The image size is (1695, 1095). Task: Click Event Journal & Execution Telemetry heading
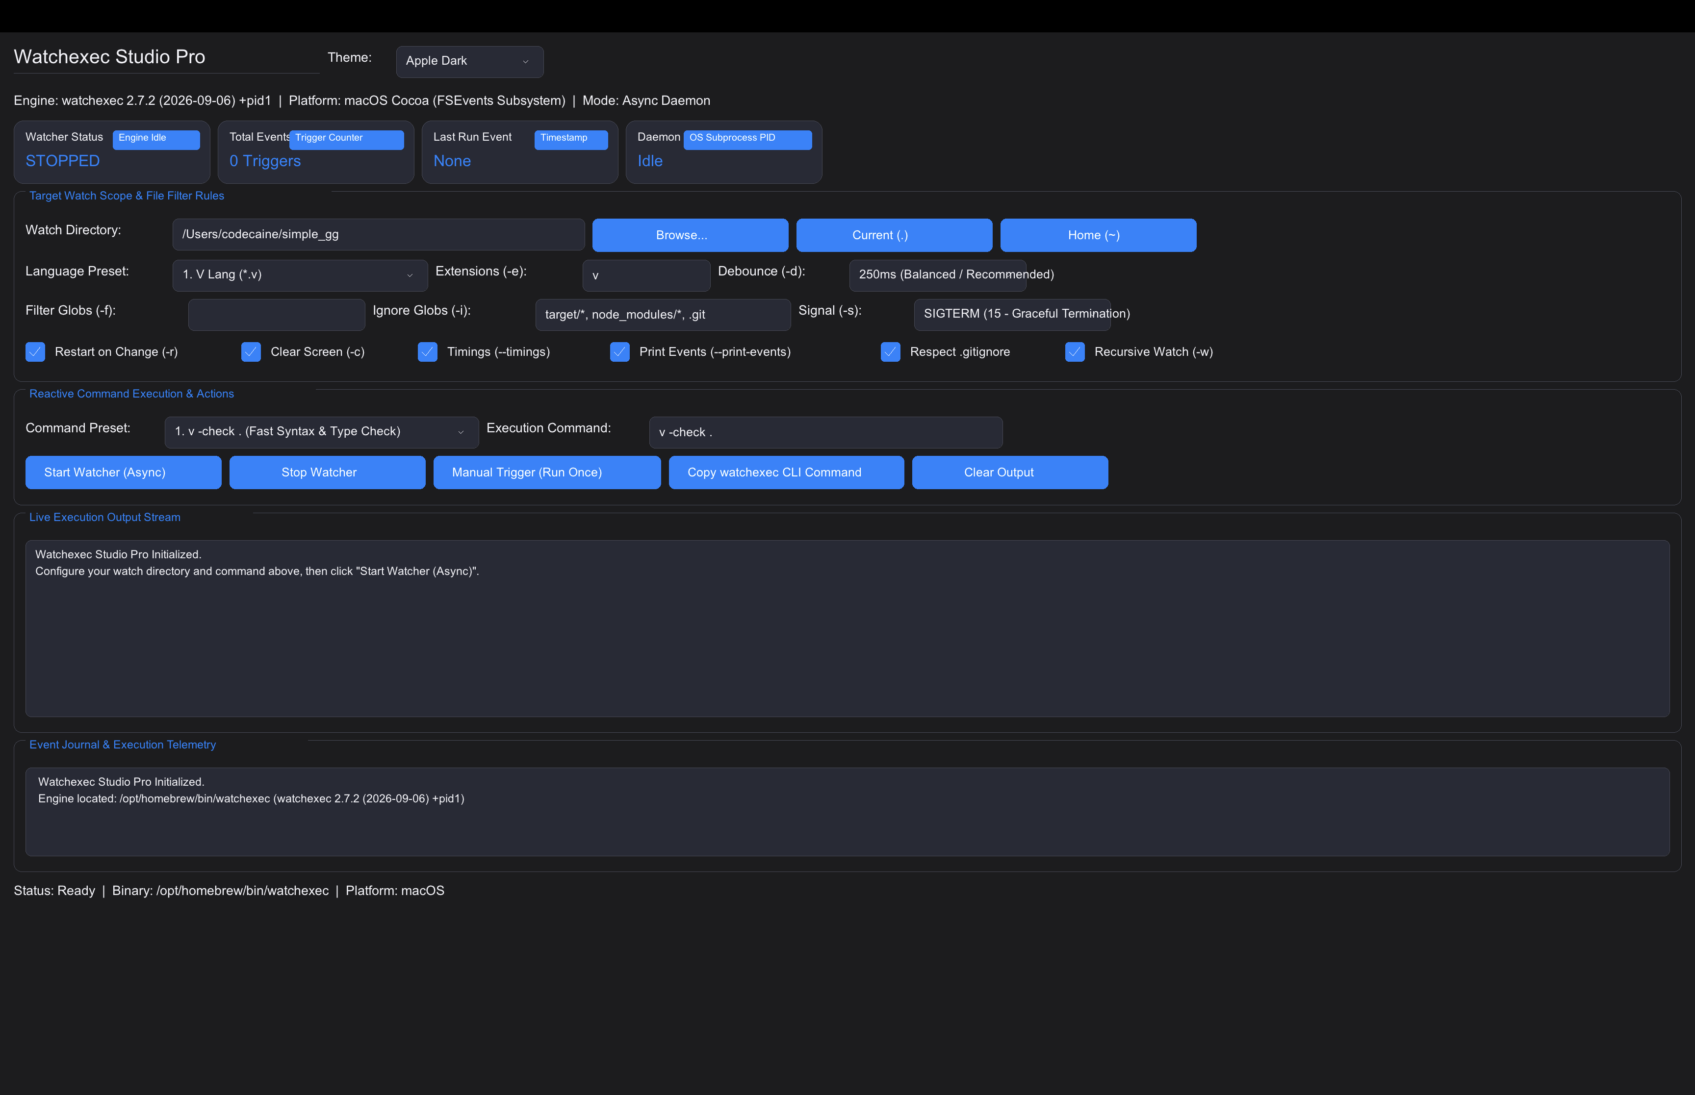[122, 745]
